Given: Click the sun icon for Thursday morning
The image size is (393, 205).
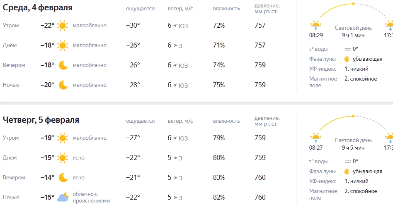Looking at the screenshot, I should (63, 138).
